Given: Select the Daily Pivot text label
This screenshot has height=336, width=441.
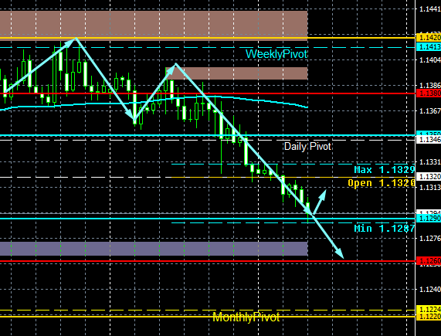Looking at the screenshot, I should tap(307, 146).
